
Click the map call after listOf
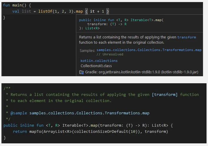79,11
